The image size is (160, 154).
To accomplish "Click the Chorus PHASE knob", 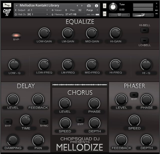I will pos(94,104).
